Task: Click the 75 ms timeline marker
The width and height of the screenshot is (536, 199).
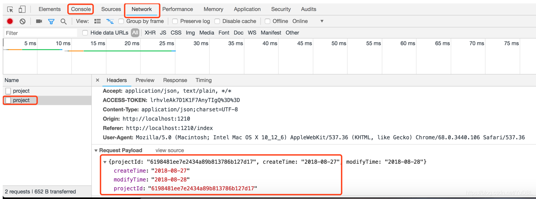Action: coord(511,43)
